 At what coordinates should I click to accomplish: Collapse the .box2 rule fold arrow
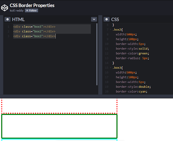[111, 30]
